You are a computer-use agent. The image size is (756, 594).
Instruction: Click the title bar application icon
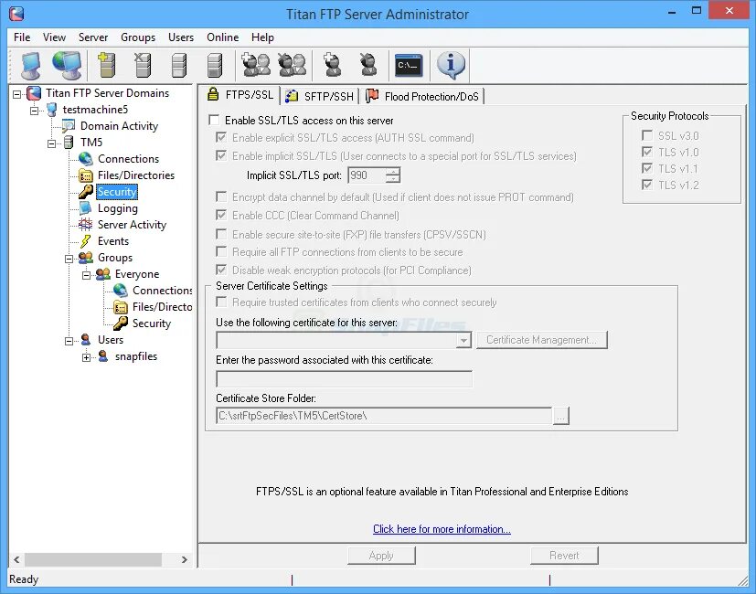16,14
